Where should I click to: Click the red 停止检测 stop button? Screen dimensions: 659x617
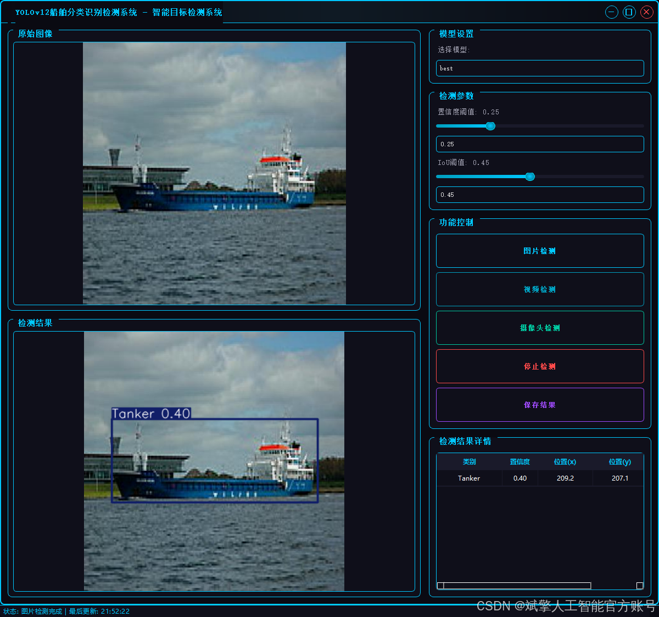pyautogui.click(x=540, y=366)
